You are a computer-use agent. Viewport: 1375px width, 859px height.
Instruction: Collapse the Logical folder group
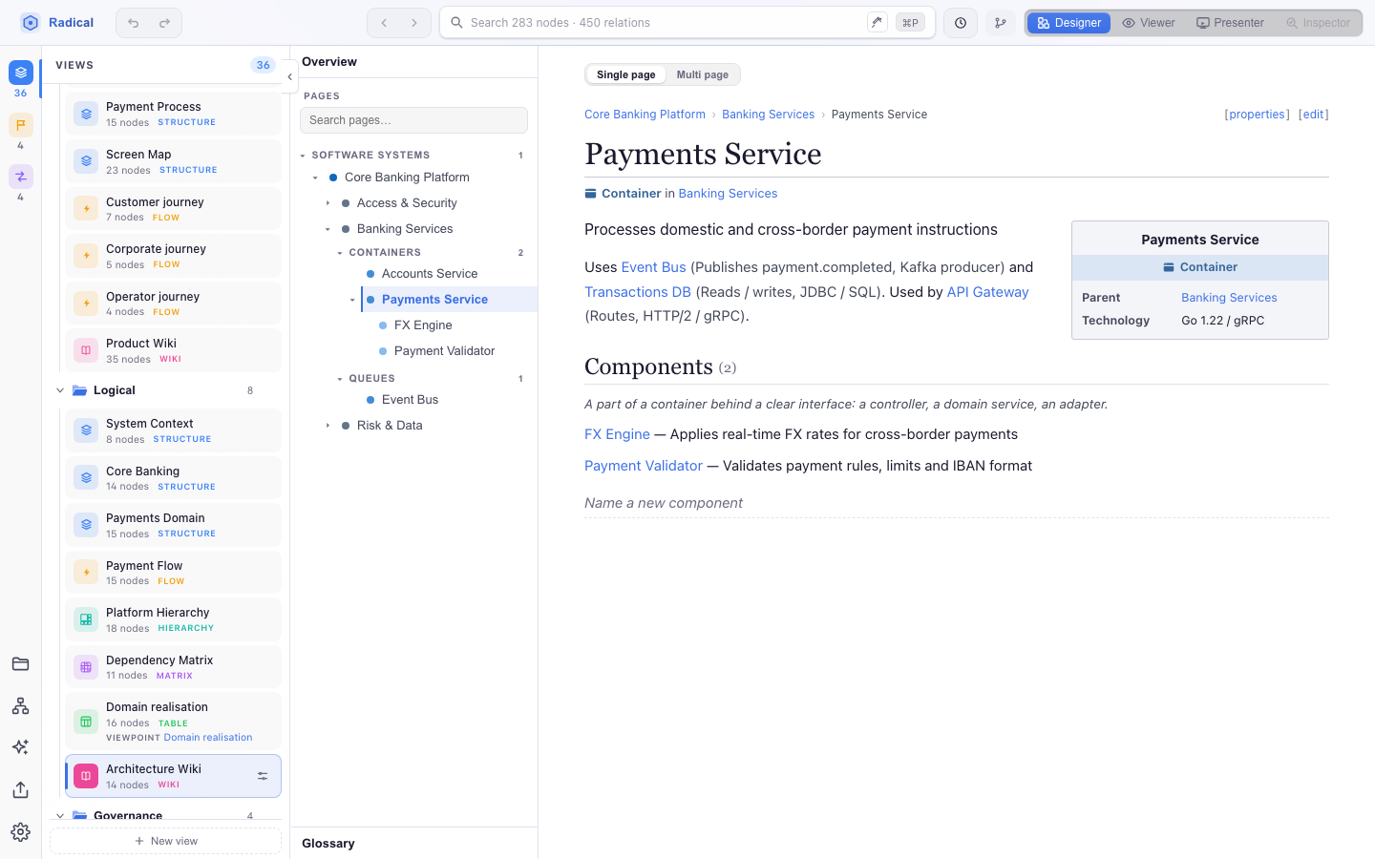(60, 390)
